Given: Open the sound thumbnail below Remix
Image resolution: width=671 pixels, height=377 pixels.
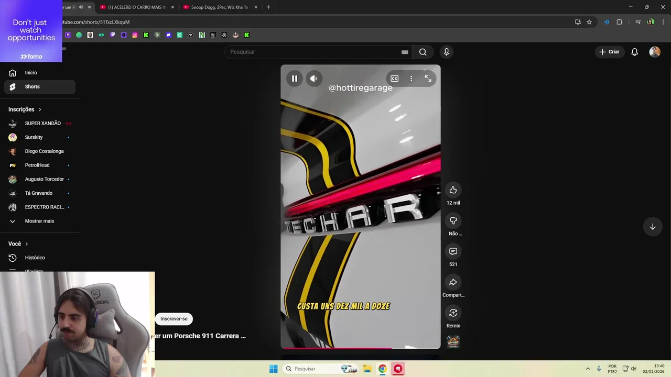Looking at the screenshot, I should [453, 342].
